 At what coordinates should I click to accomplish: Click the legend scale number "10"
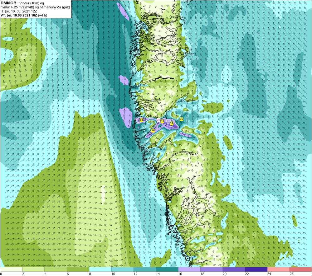113,274
